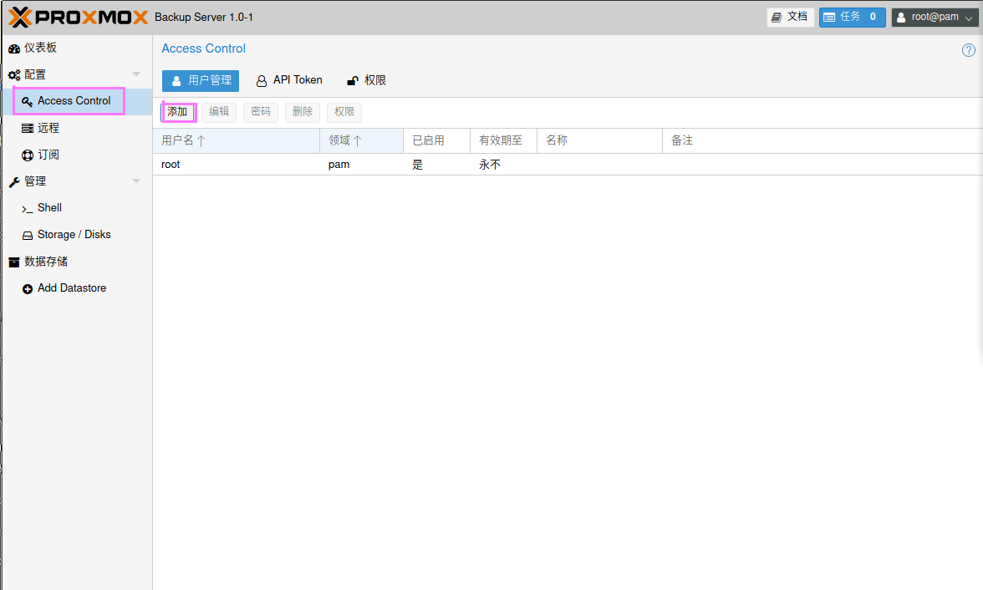Viewport: 983px width, 590px height.
Task: Click the unlock icon on 权限 tab
Action: [353, 81]
